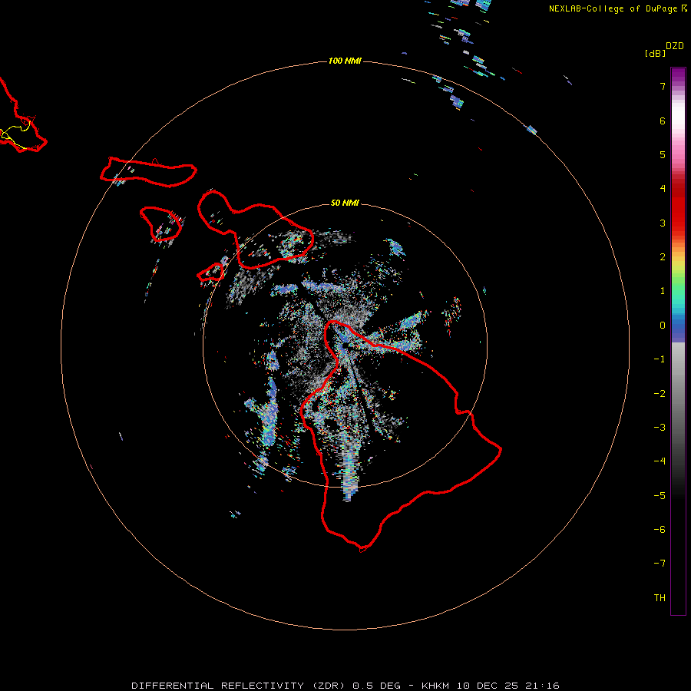Click the DZD color scale title

point(675,46)
